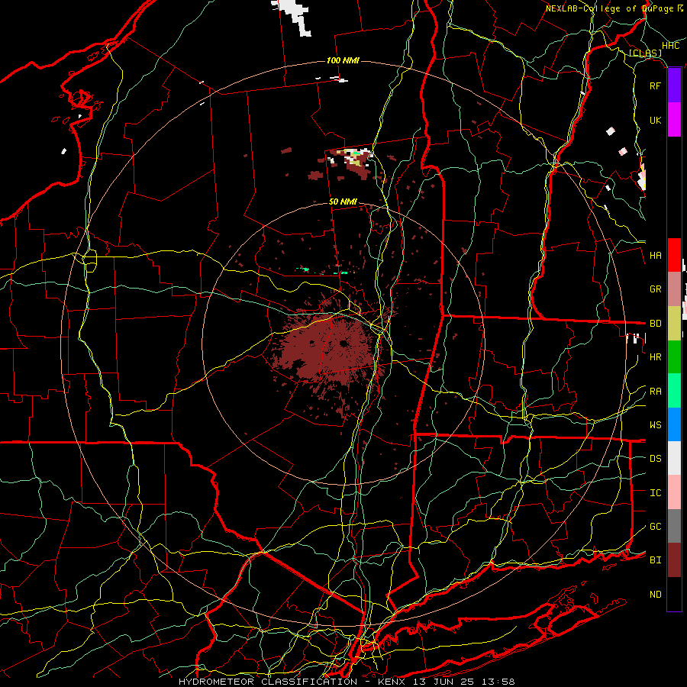The width and height of the screenshot is (687, 687).
Task: Click the 50 NMI range ring label
Action: [343, 202]
